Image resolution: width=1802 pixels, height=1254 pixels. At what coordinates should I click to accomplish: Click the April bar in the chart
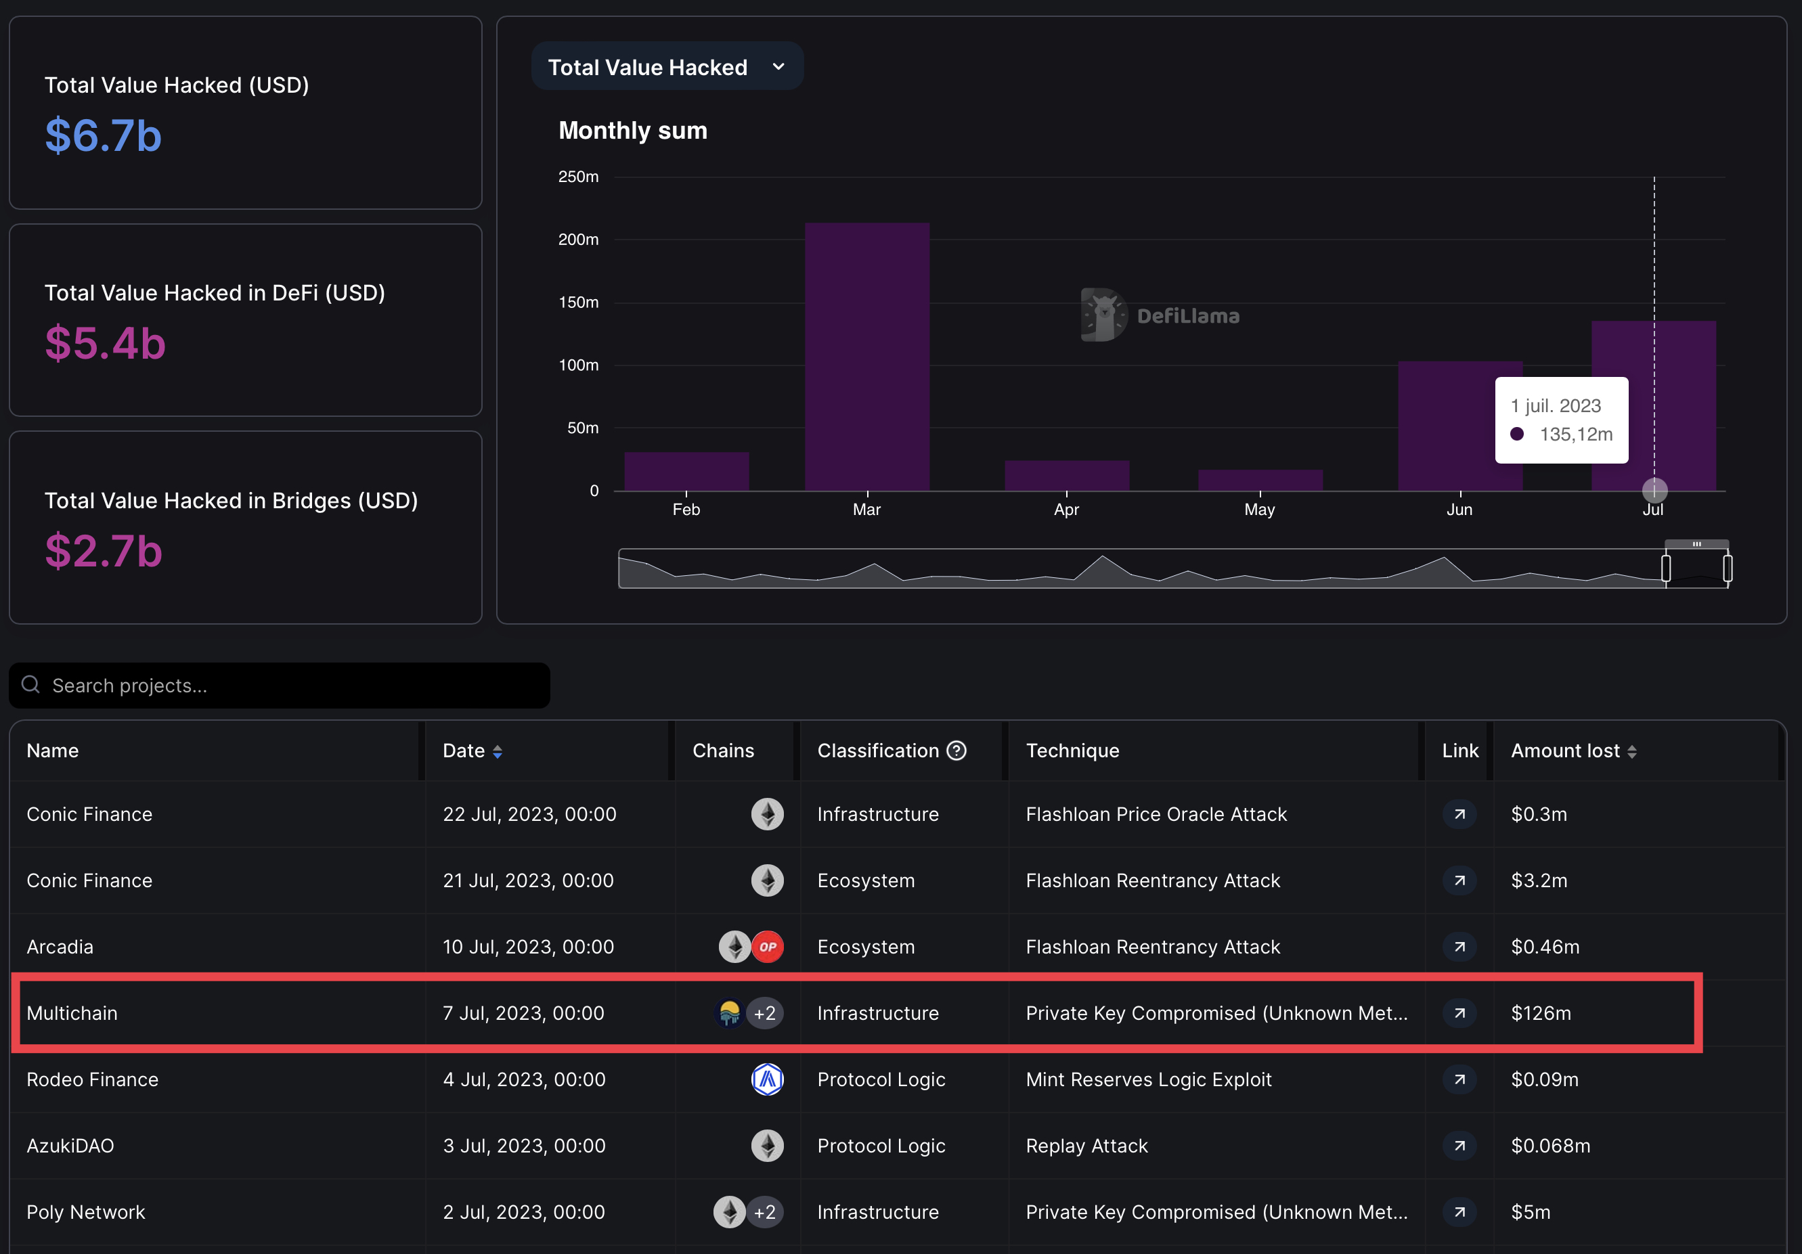pos(1068,476)
